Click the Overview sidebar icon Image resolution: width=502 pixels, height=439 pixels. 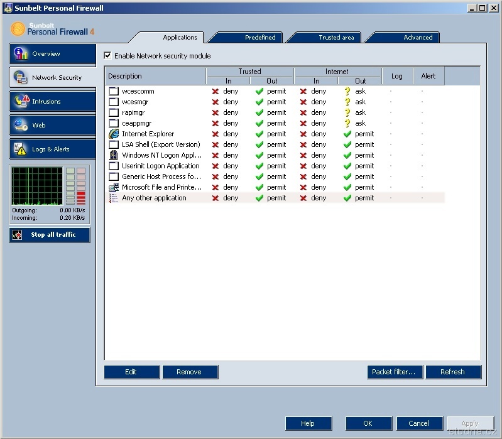(21, 54)
